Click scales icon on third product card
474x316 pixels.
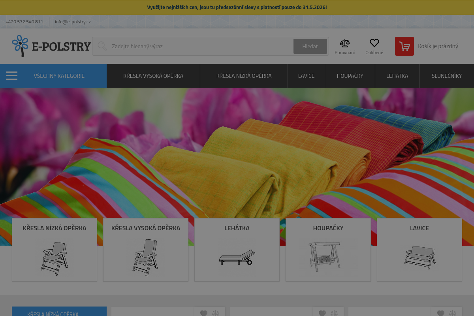[453, 313]
